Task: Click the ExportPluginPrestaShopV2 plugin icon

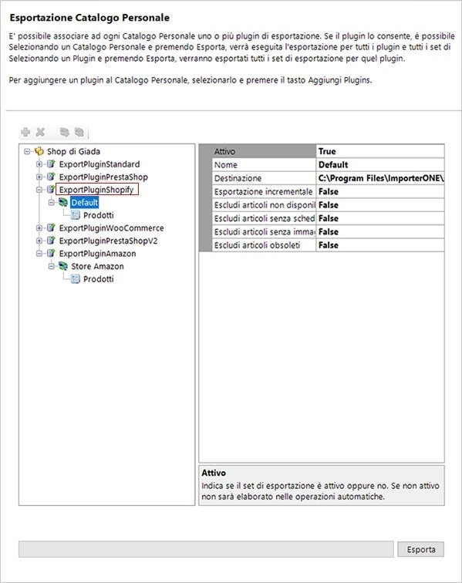Action: [51, 241]
